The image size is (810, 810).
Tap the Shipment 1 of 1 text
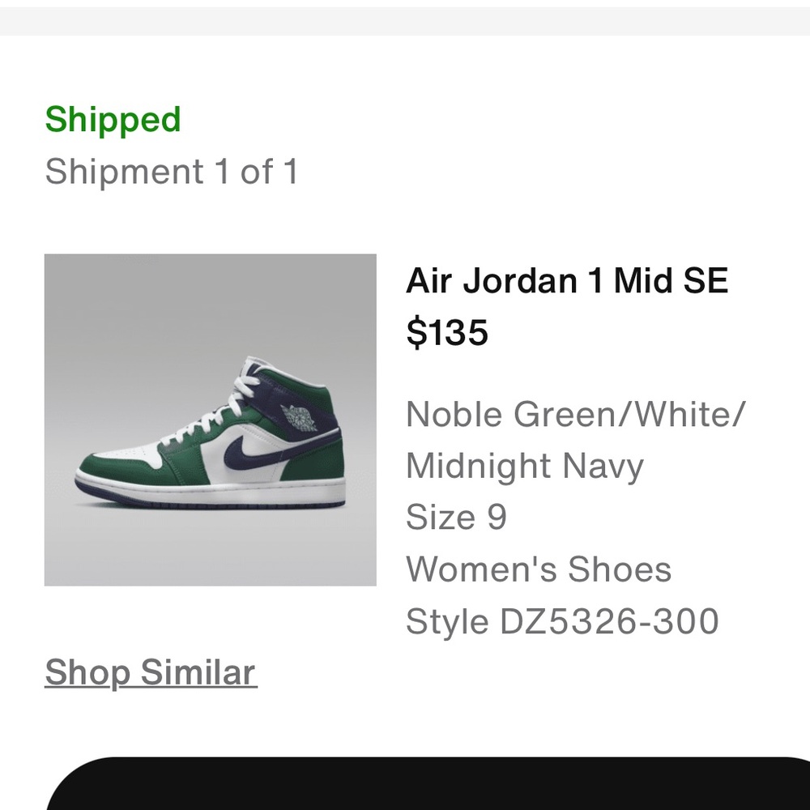[172, 172]
